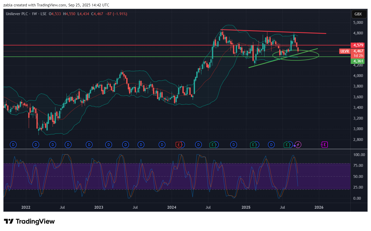Click the 1d 2h countdown label
The image size is (371, 231).
pyautogui.click(x=358, y=56)
